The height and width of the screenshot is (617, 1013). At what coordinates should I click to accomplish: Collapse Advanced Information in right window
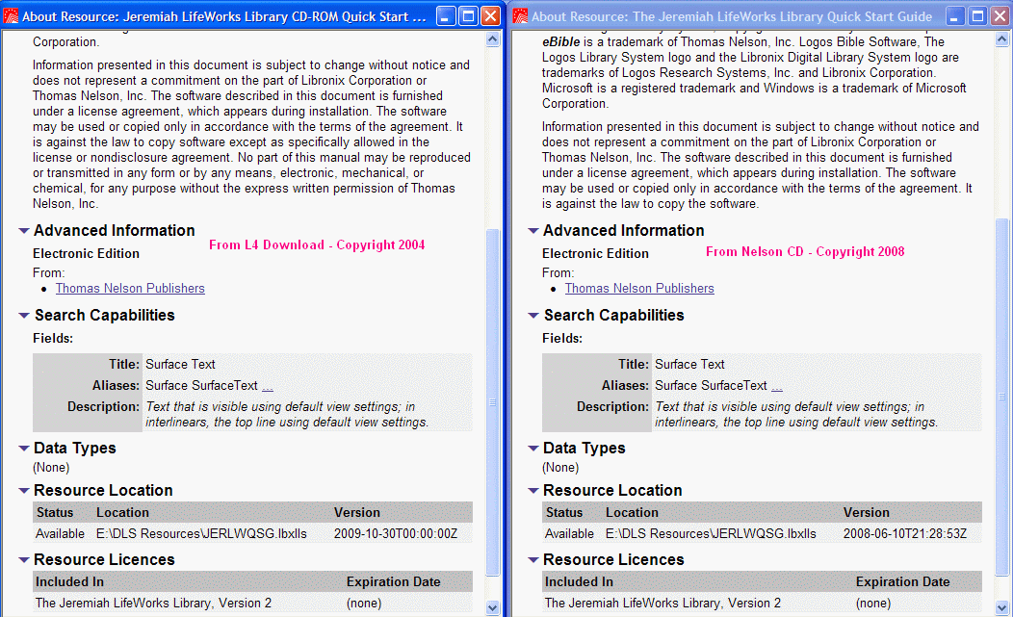click(x=533, y=231)
